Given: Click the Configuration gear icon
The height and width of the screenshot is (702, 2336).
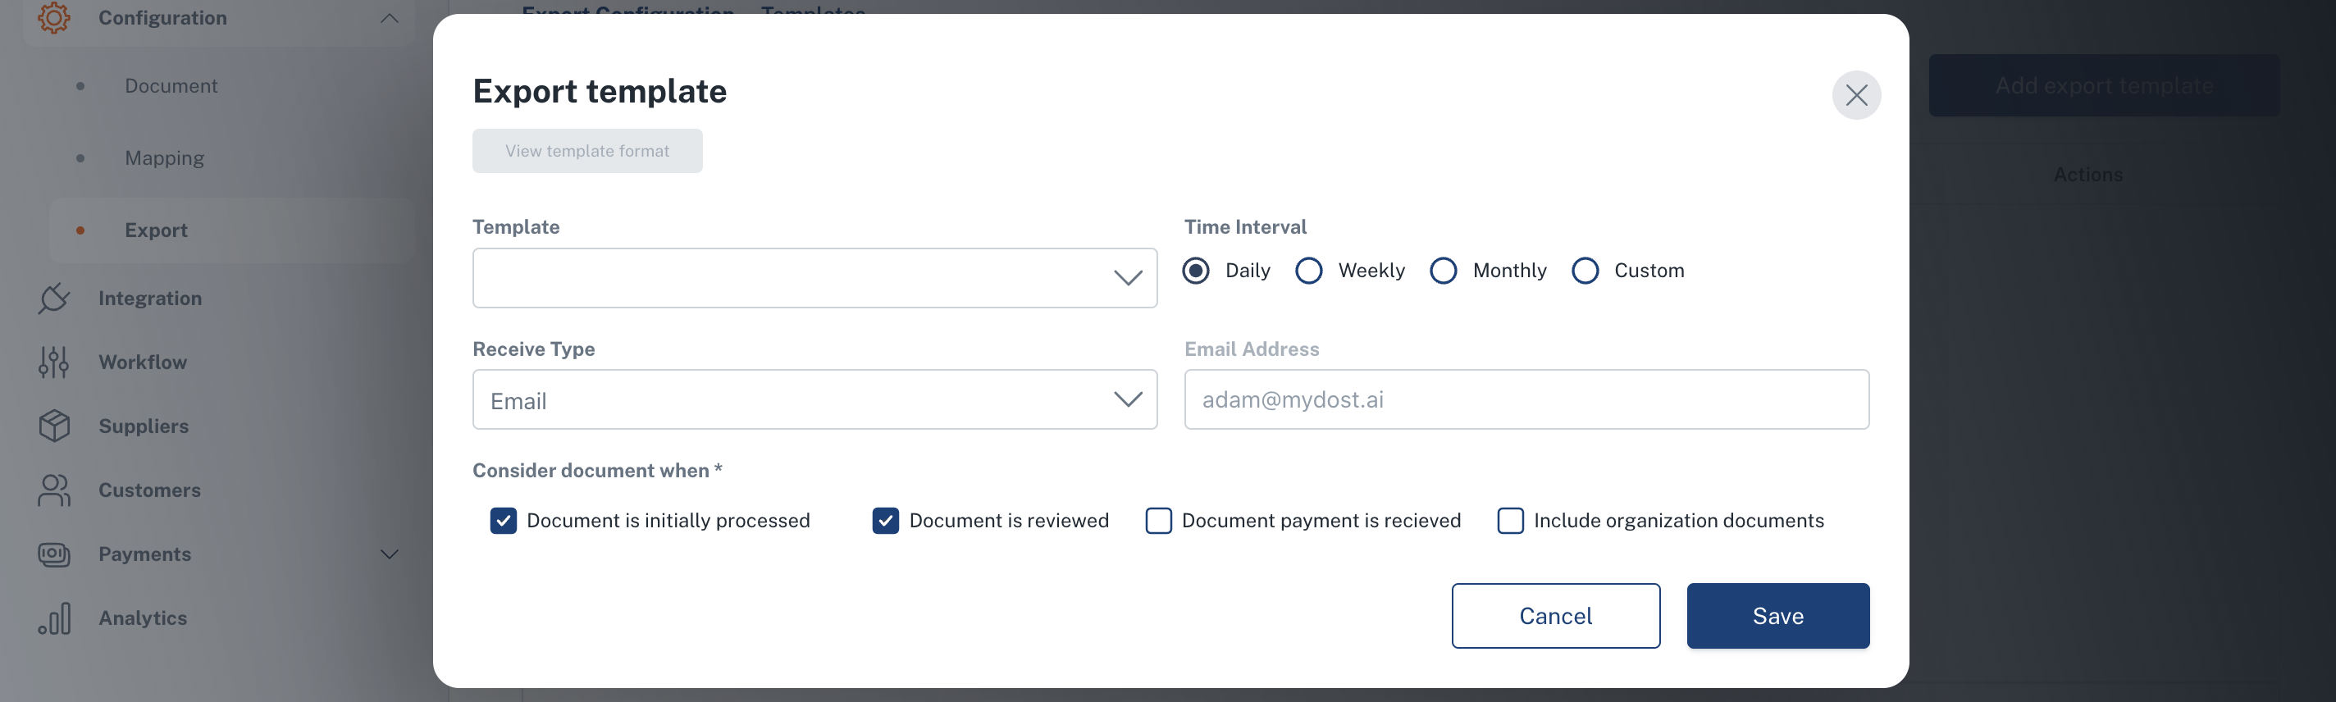Looking at the screenshot, I should (x=53, y=17).
